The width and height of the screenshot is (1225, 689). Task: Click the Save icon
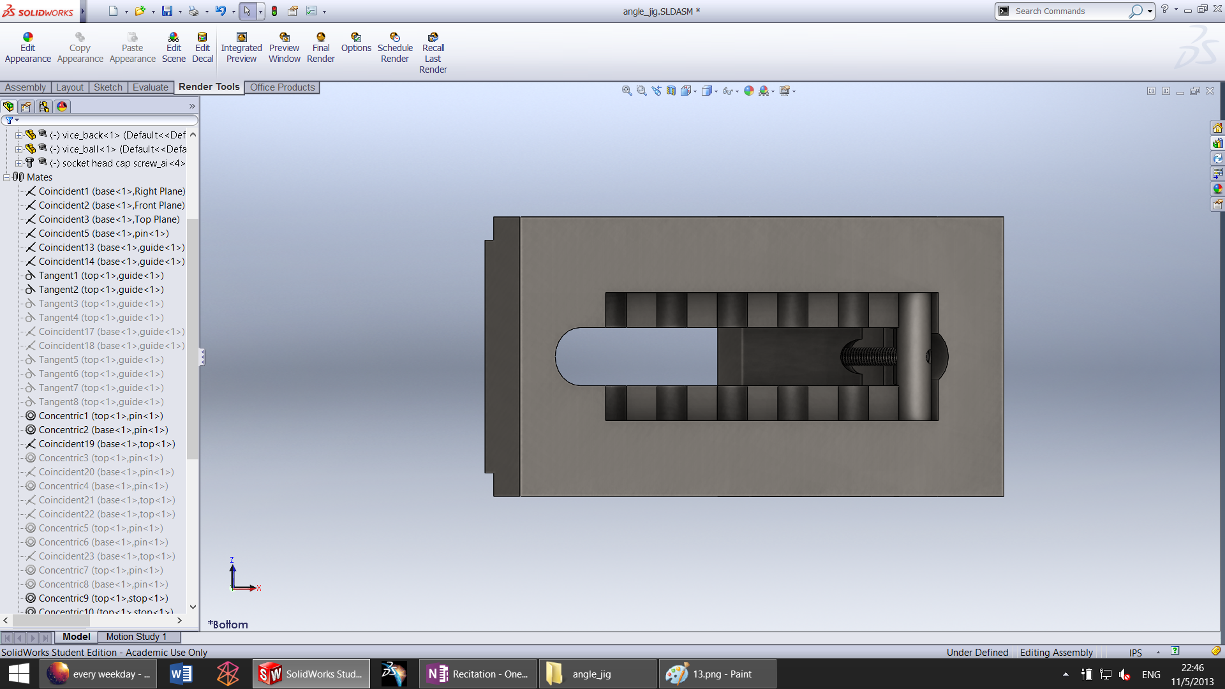167,11
